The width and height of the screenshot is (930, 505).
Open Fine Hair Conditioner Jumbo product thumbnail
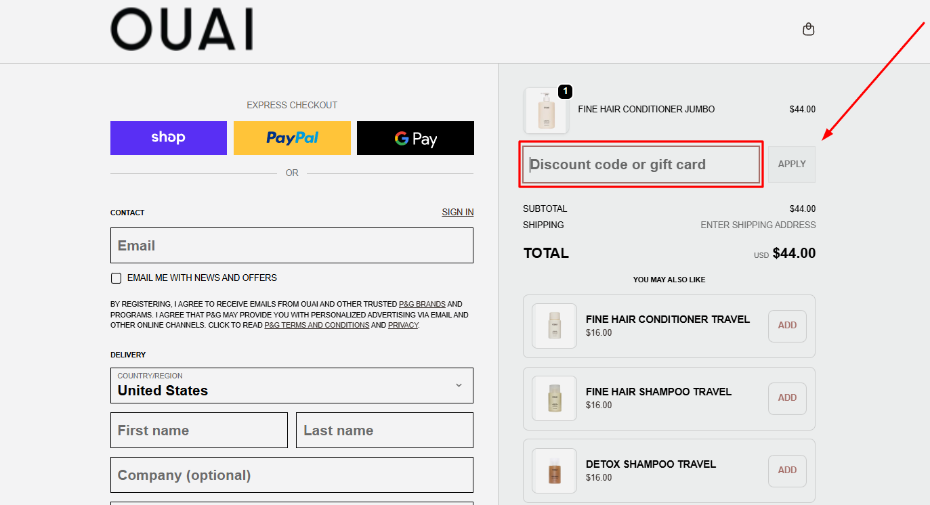click(x=546, y=110)
